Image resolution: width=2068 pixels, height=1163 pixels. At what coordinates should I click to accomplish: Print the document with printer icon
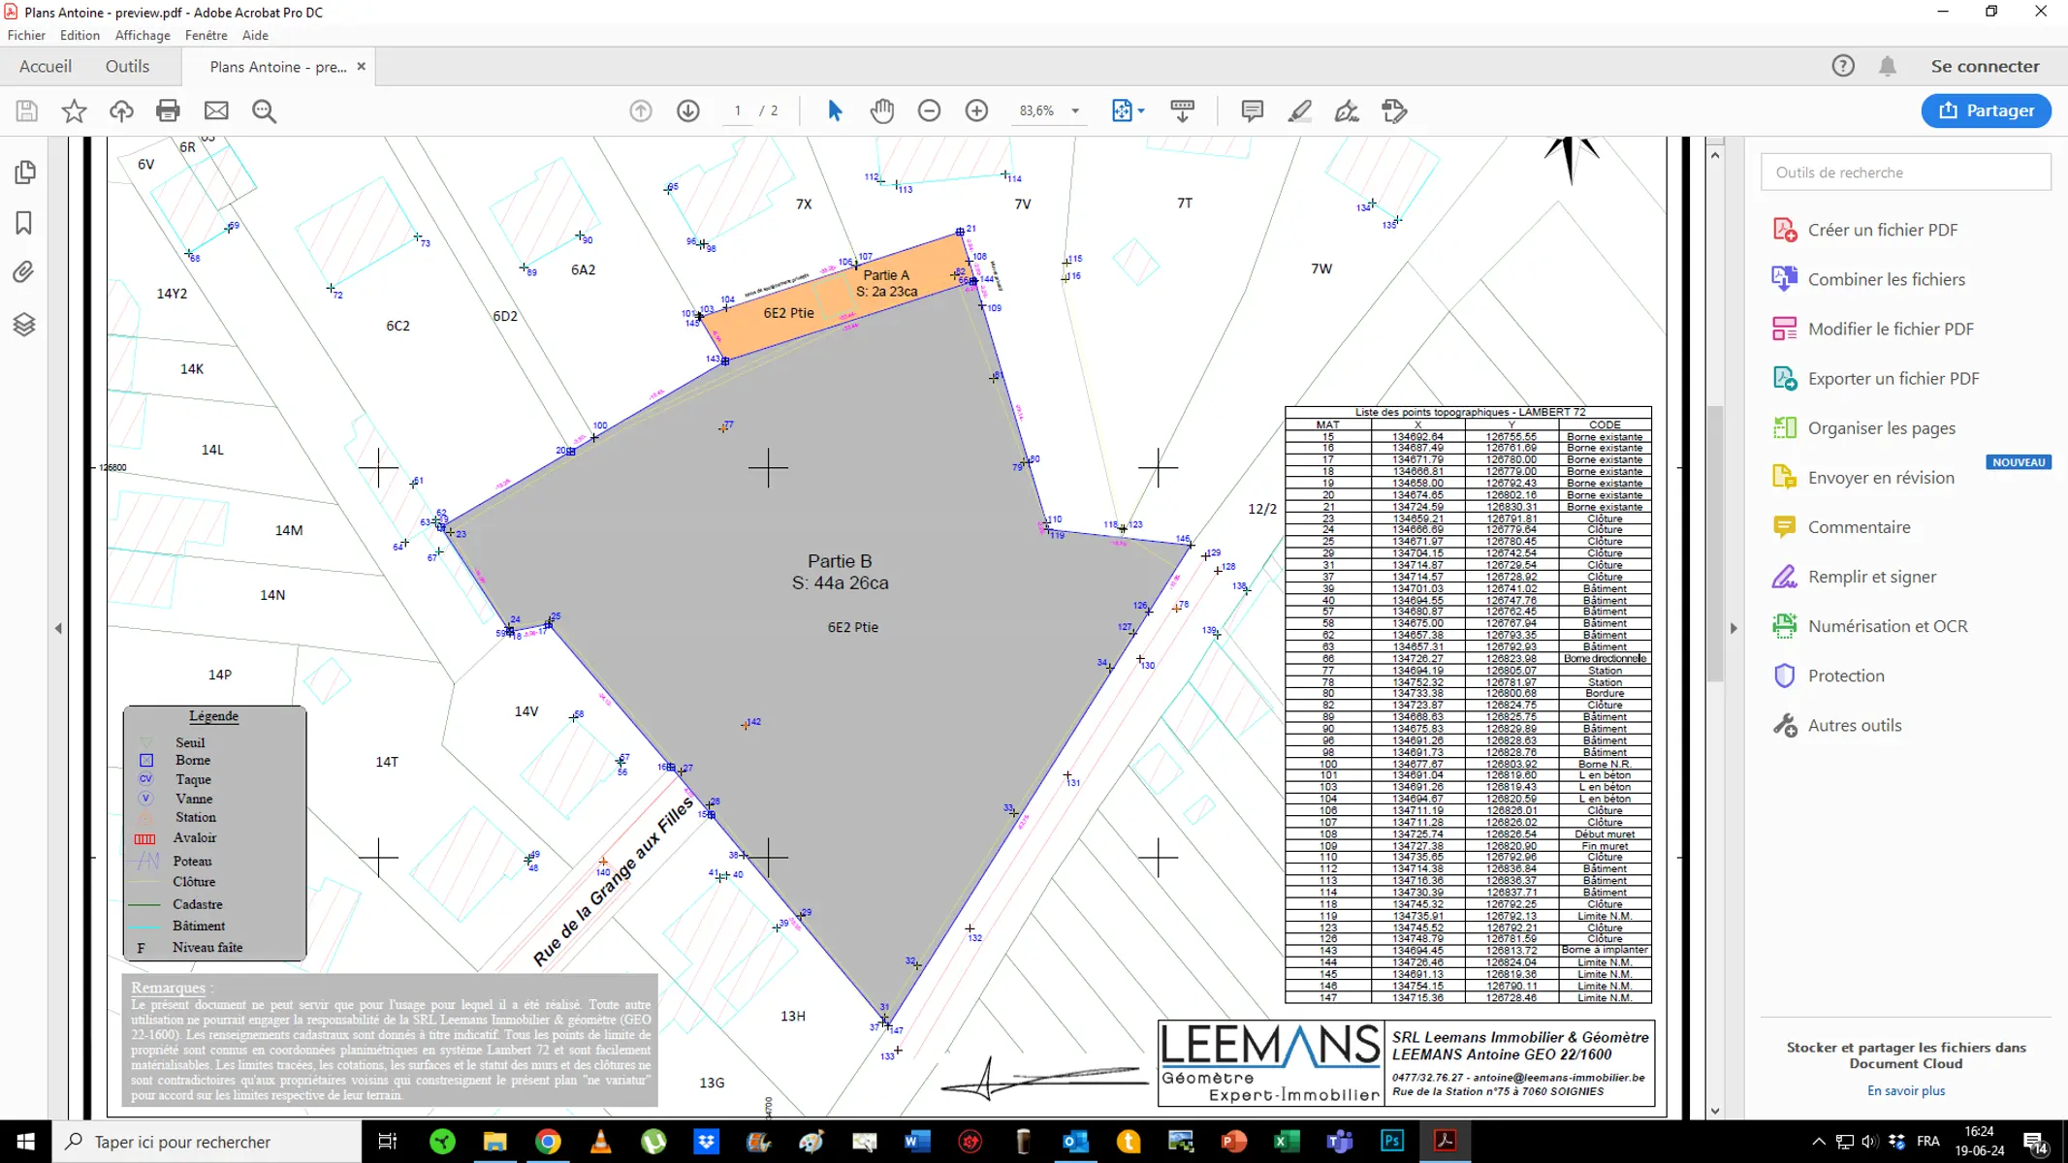(x=168, y=110)
